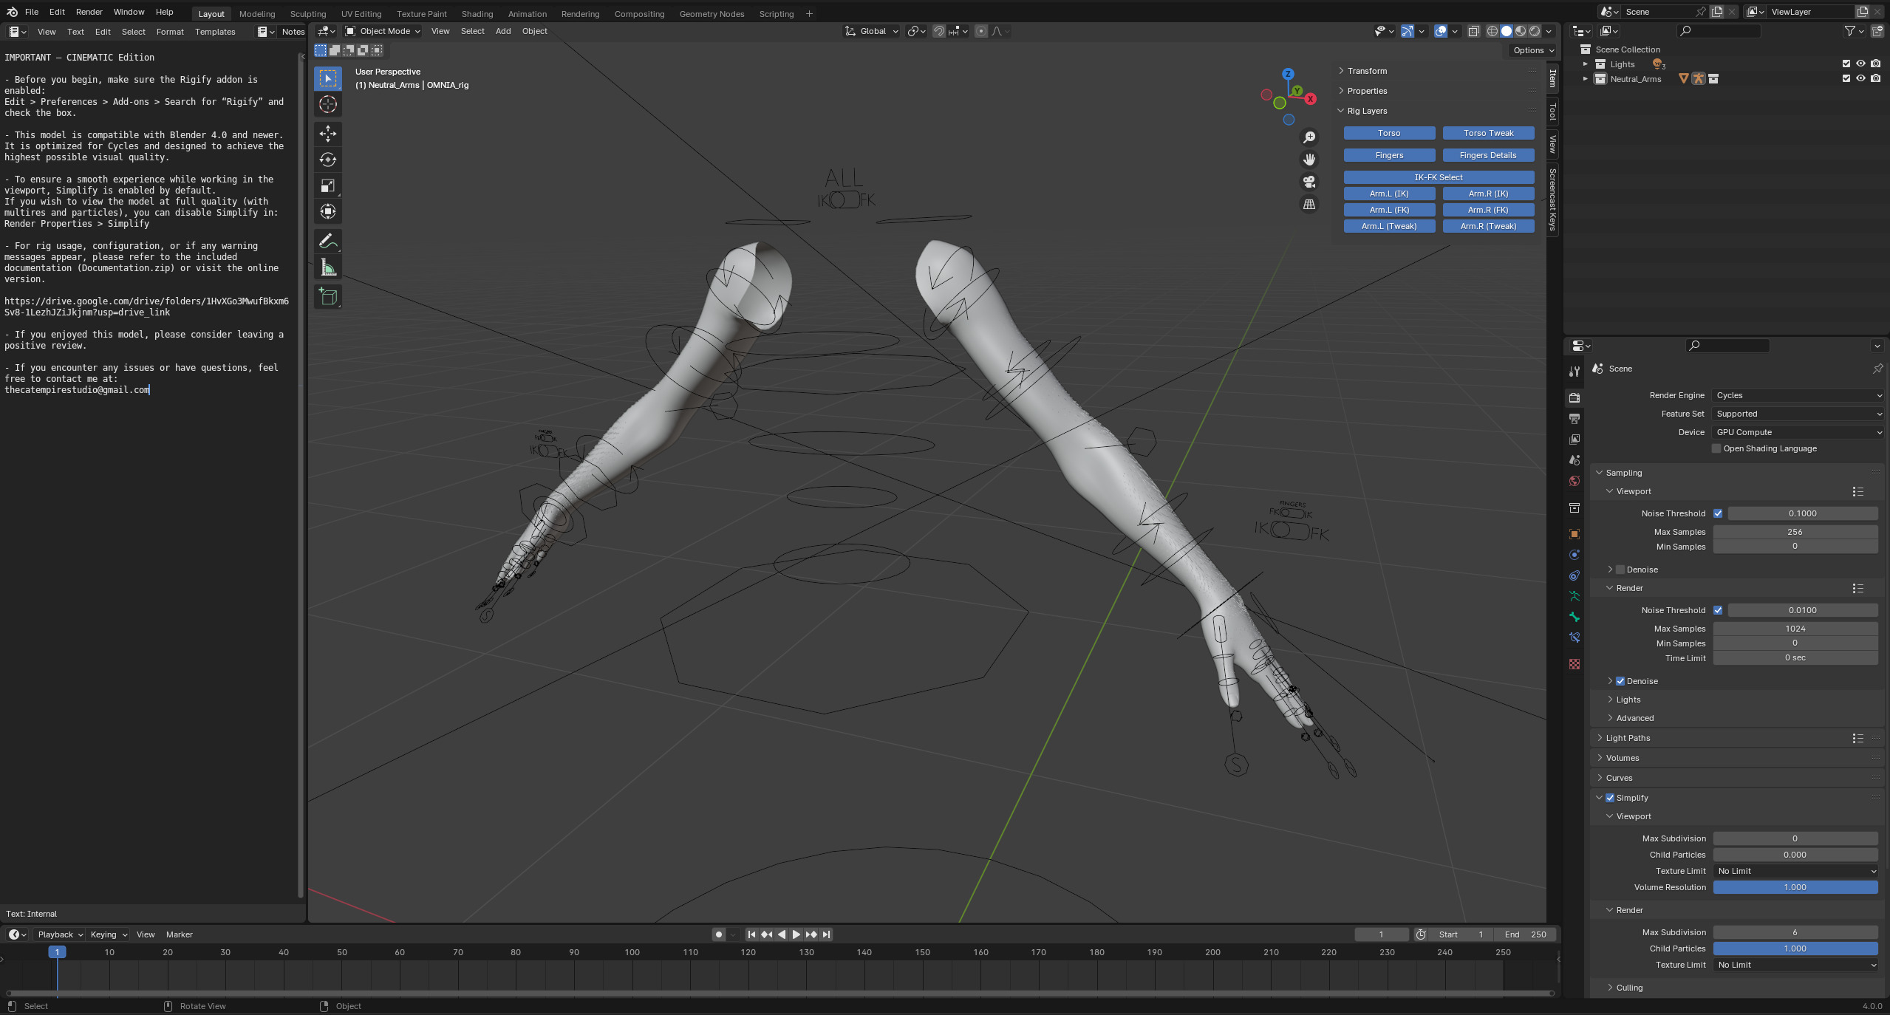This screenshot has height=1015, width=1890.
Task: Uncheck the Simplify checkbox
Action: 1610,798
